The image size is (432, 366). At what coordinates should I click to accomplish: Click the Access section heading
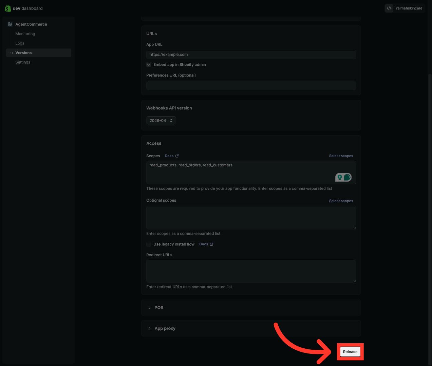154,143
